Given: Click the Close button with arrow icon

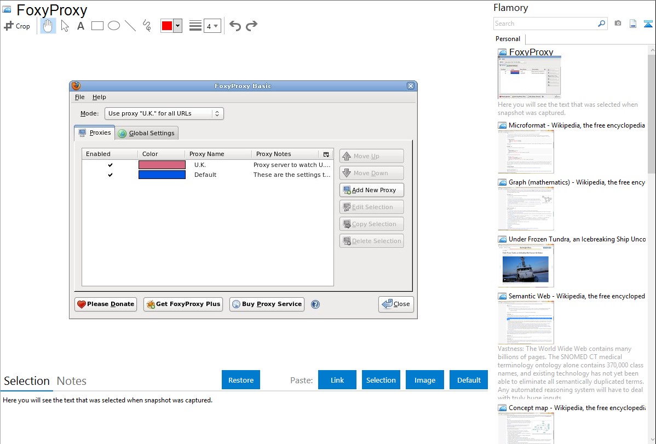Looking at the screenshot, I should tap(396, 304).
